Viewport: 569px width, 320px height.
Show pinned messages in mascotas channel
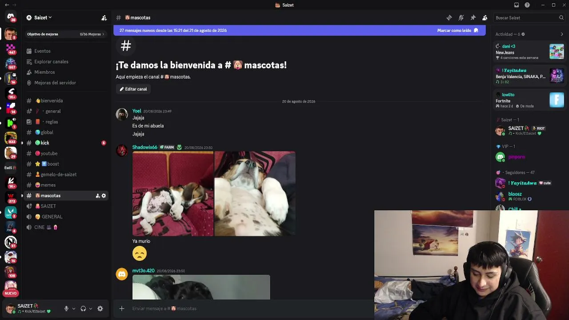[473, 18]
